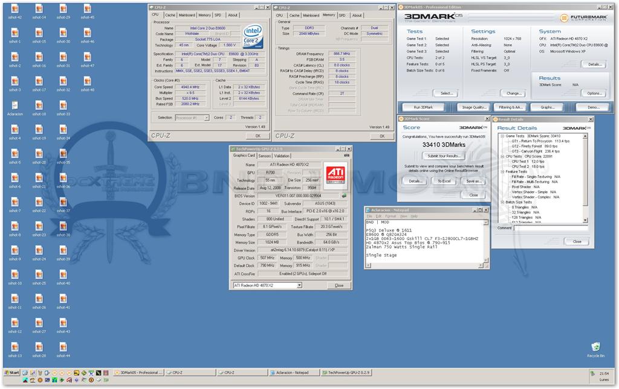Viewport: 619px width, 389px height.
Task: Click Result Details scrollbar down arrow
Action: [x=585, y=221]
